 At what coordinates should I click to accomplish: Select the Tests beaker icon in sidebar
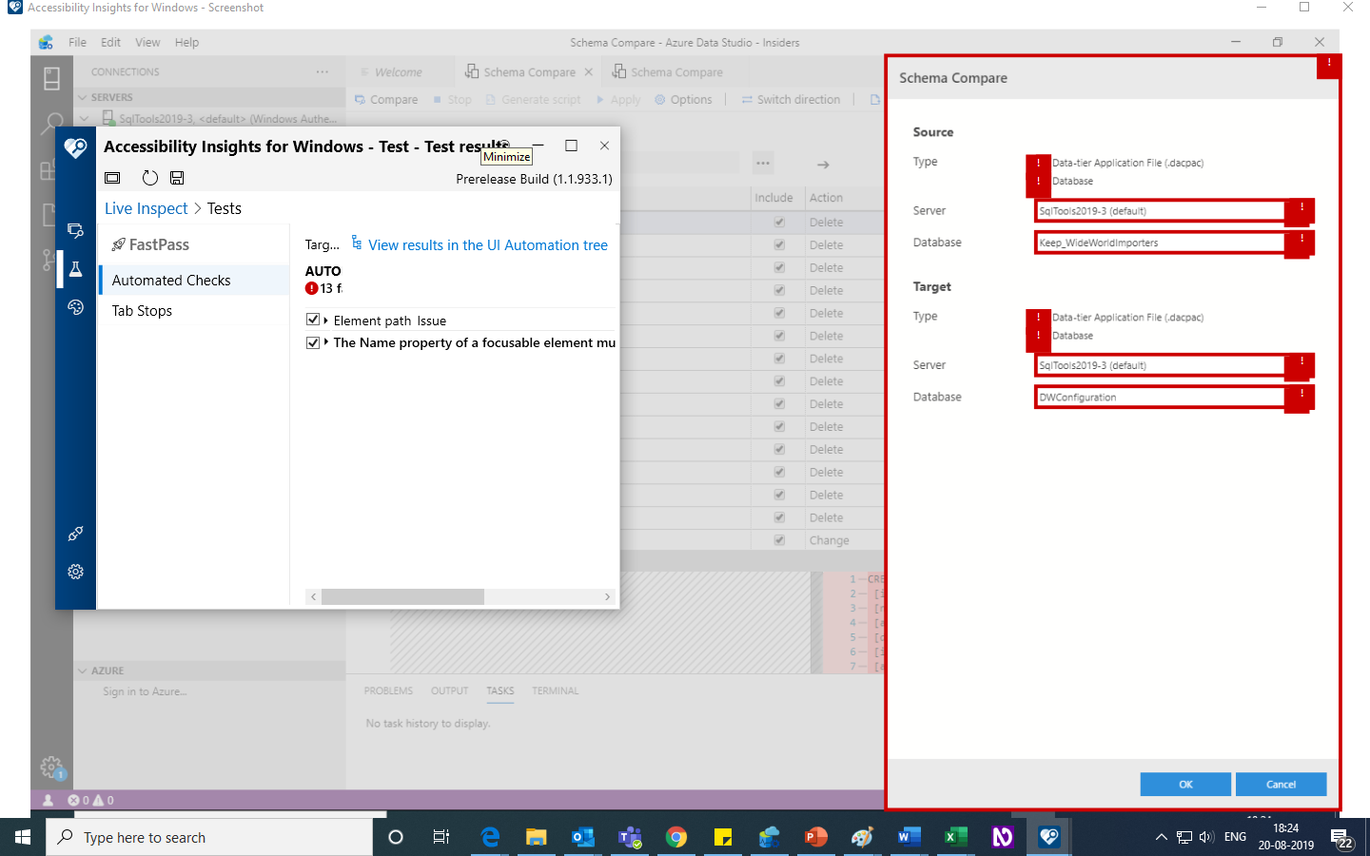point(75,268)
